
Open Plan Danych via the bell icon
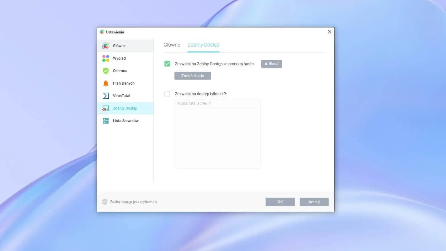coord(106,83)
